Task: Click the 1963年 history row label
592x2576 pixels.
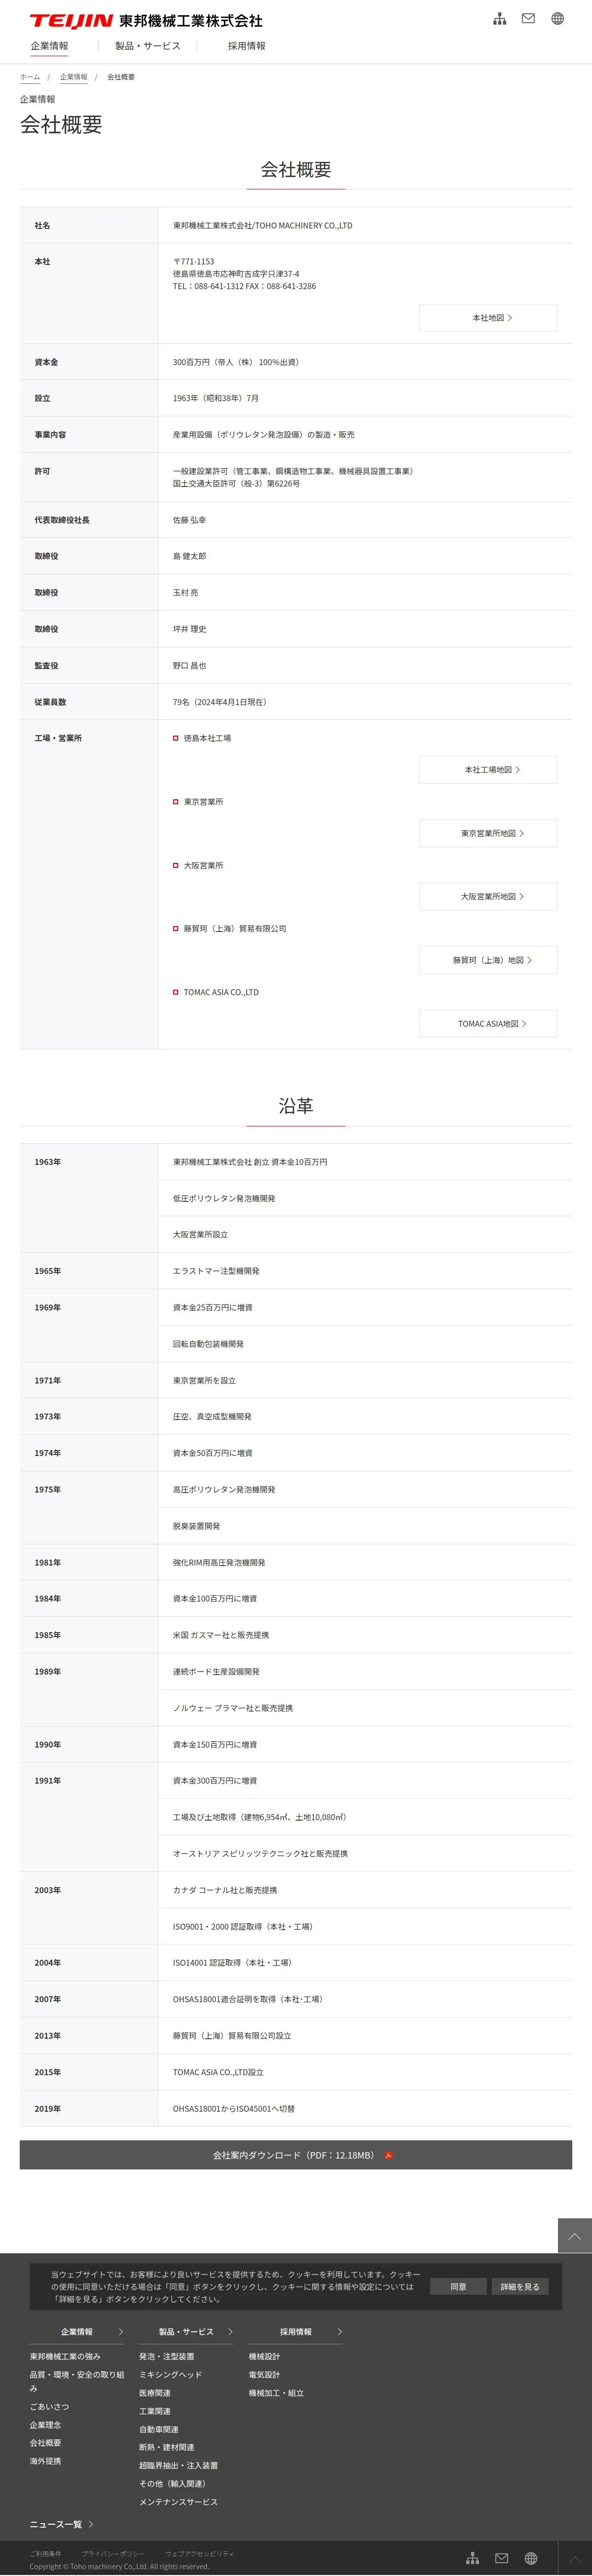Action: tap(47, 1162)
